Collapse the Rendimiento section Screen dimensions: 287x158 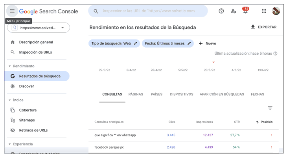point(10,66)
